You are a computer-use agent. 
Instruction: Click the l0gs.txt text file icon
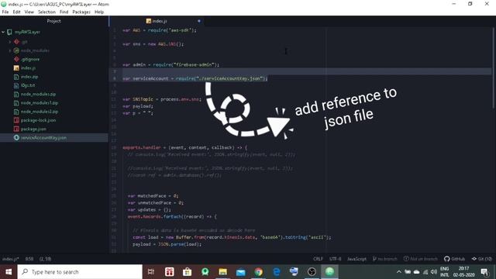pos(16,85)
